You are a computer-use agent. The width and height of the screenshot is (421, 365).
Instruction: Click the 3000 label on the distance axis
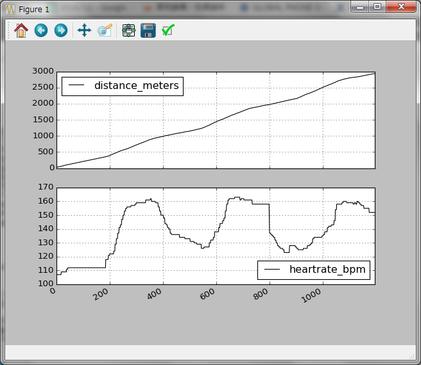pyautogui.click(x=43, y=71)
